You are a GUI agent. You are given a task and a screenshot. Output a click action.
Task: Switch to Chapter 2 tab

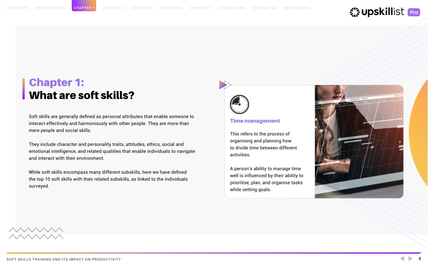click(113, 8)
